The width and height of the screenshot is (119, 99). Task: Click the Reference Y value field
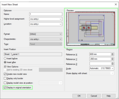(100, 59)
